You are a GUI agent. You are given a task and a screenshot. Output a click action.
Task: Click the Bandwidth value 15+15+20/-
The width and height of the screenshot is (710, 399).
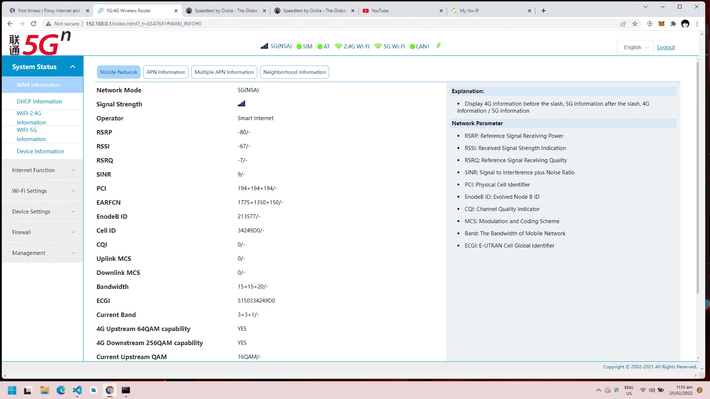pos(253,287)
